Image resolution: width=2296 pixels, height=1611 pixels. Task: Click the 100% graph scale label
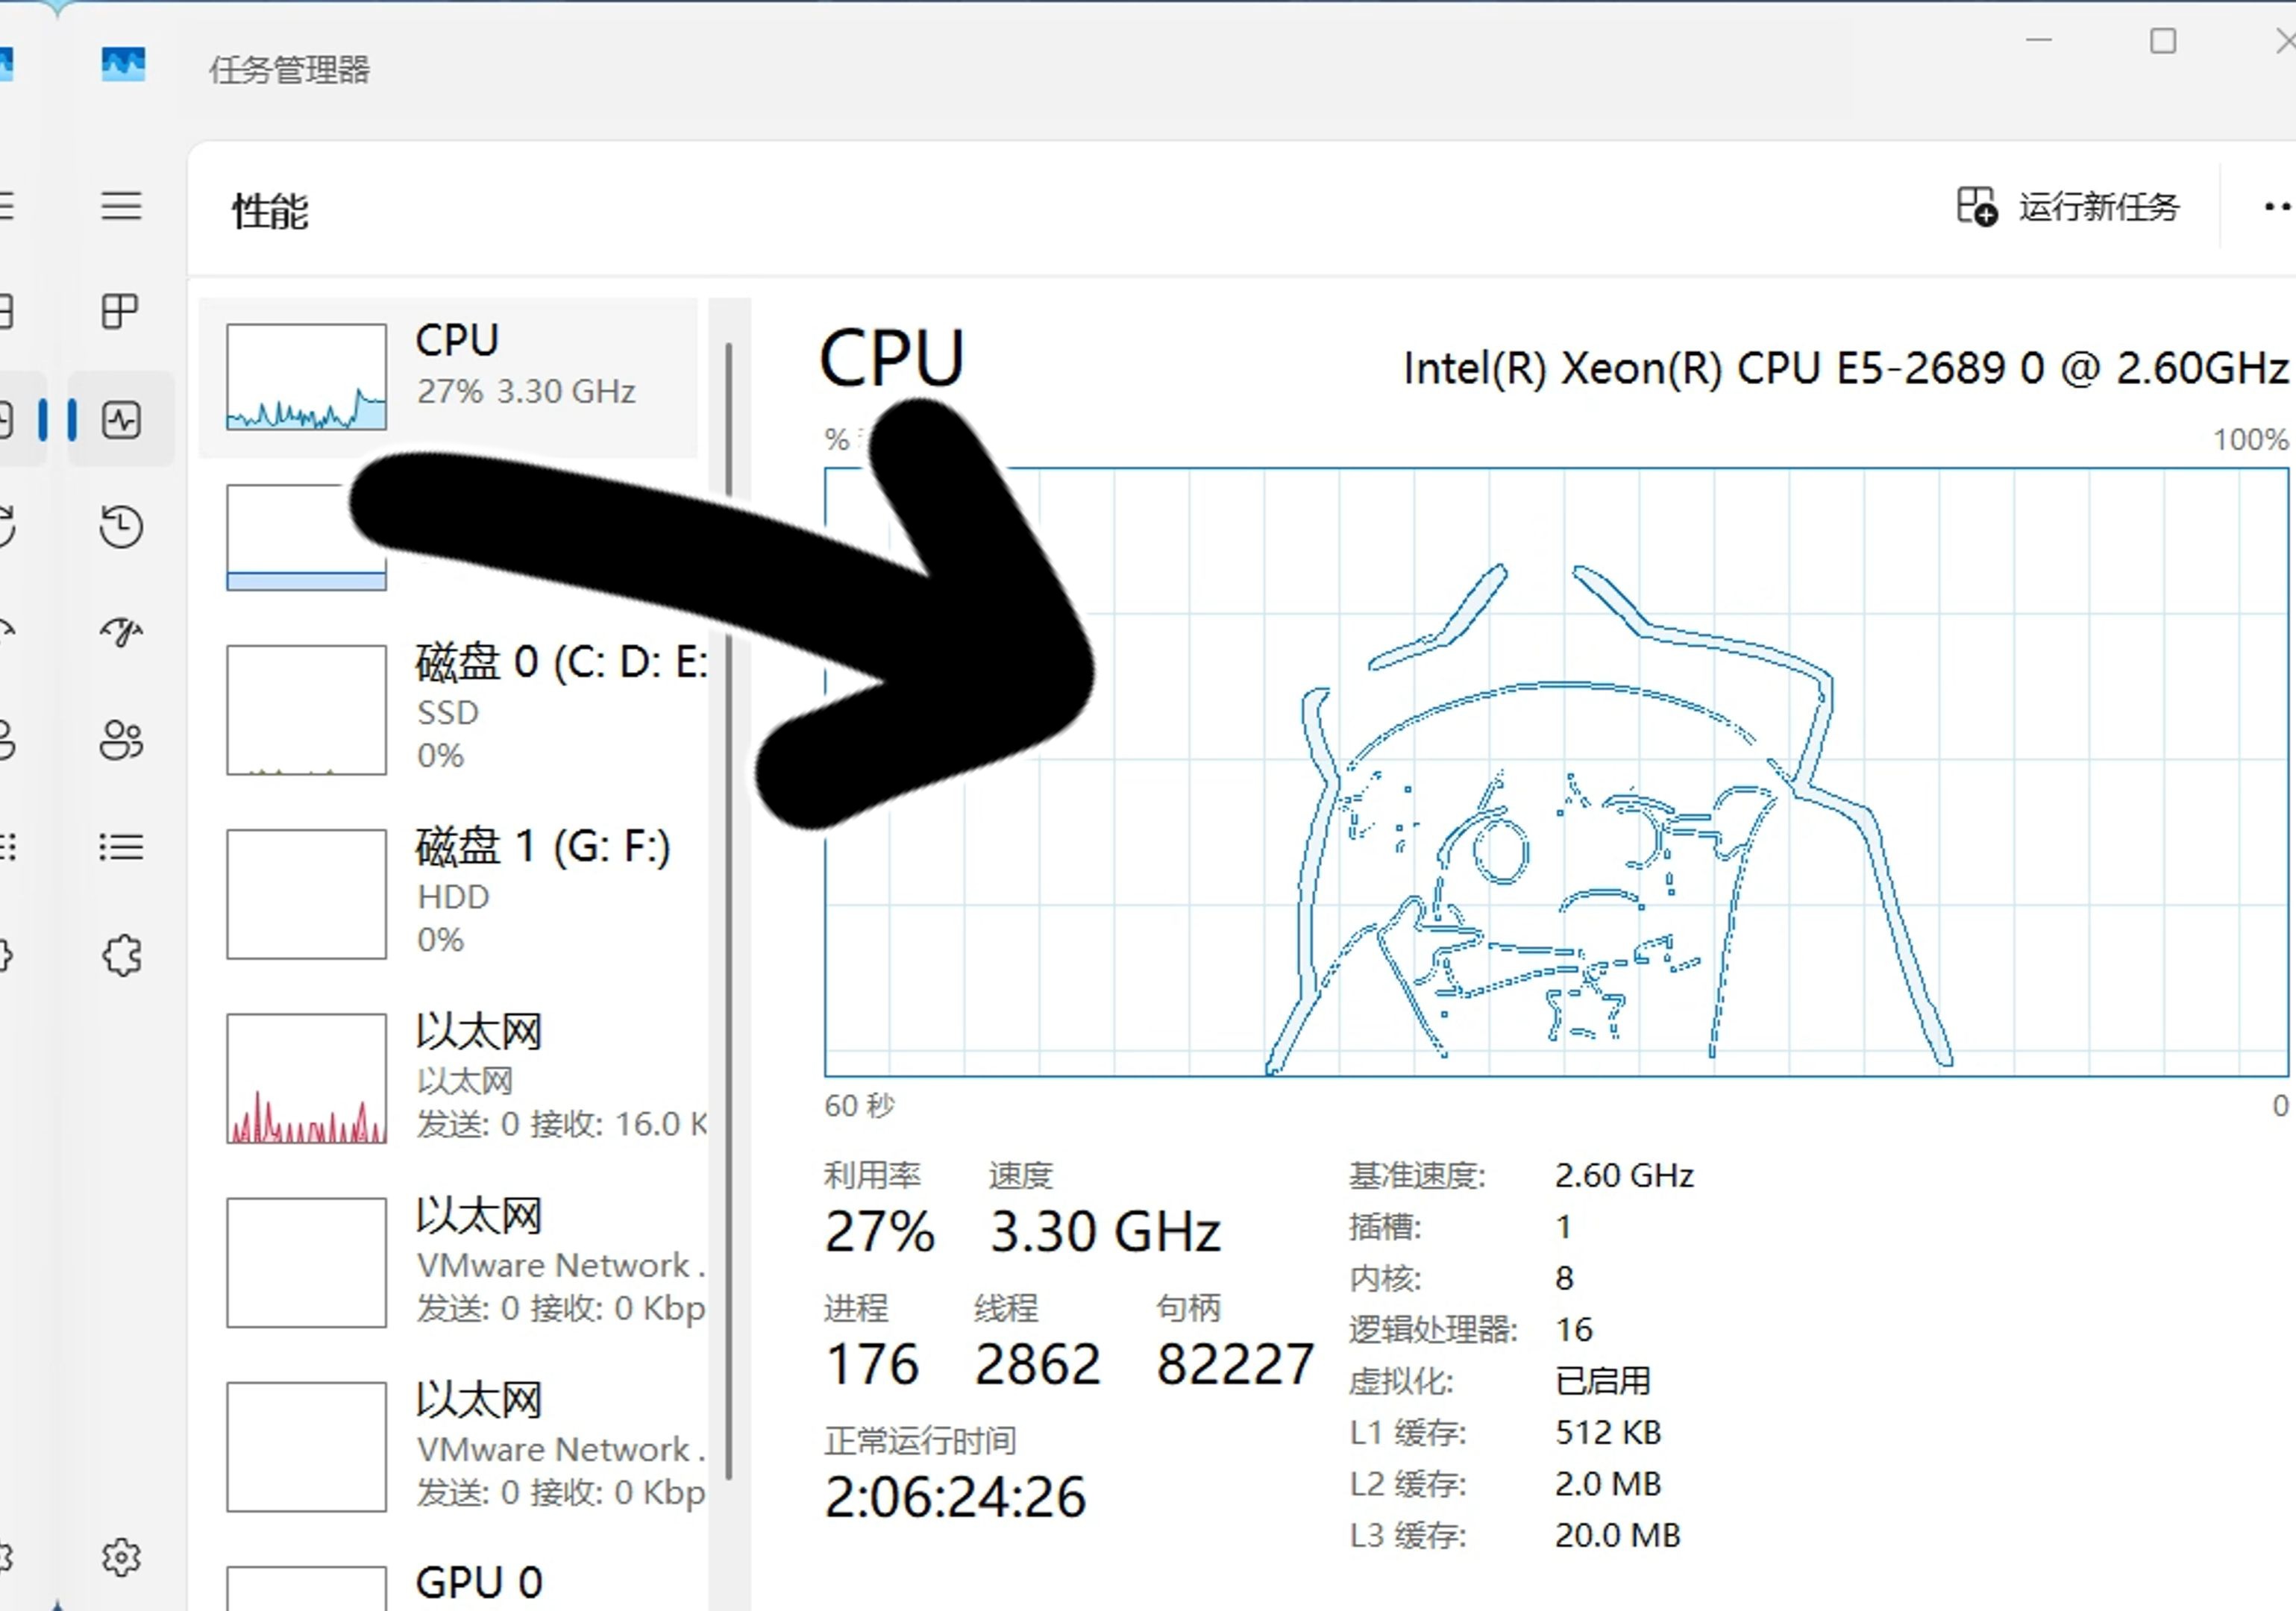coord(2251,440)
